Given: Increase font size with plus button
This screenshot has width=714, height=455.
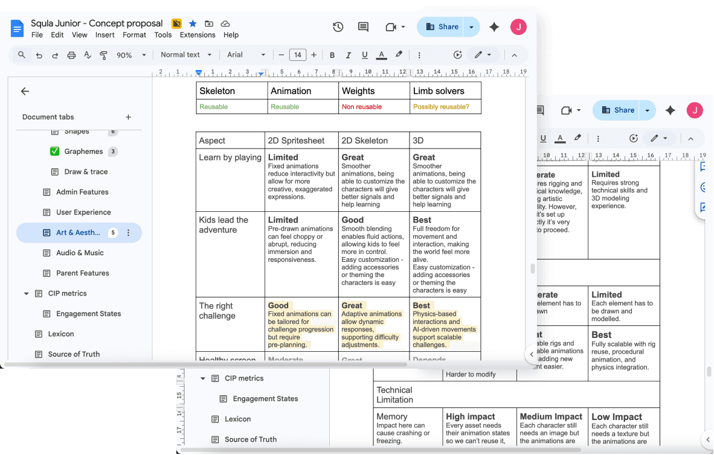Looking at the screenshot, I should (314, 55).
